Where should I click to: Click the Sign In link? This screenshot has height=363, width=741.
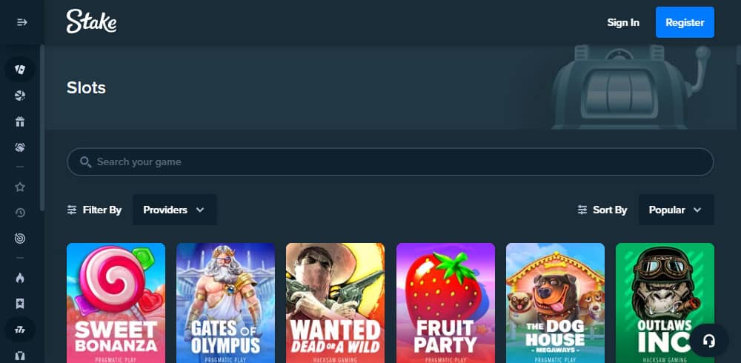(623, 23)
